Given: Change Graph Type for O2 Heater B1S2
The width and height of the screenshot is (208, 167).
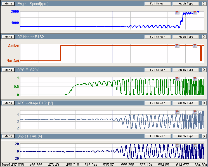Looking at the screenshot, I should tap(185, 37).
